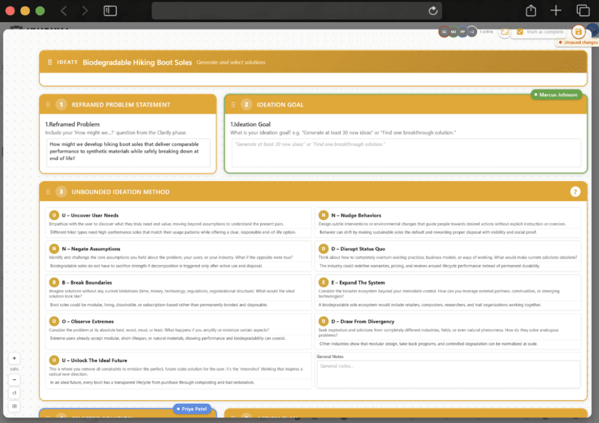Click the N badge for Negate Assumptions

[54, 249]
